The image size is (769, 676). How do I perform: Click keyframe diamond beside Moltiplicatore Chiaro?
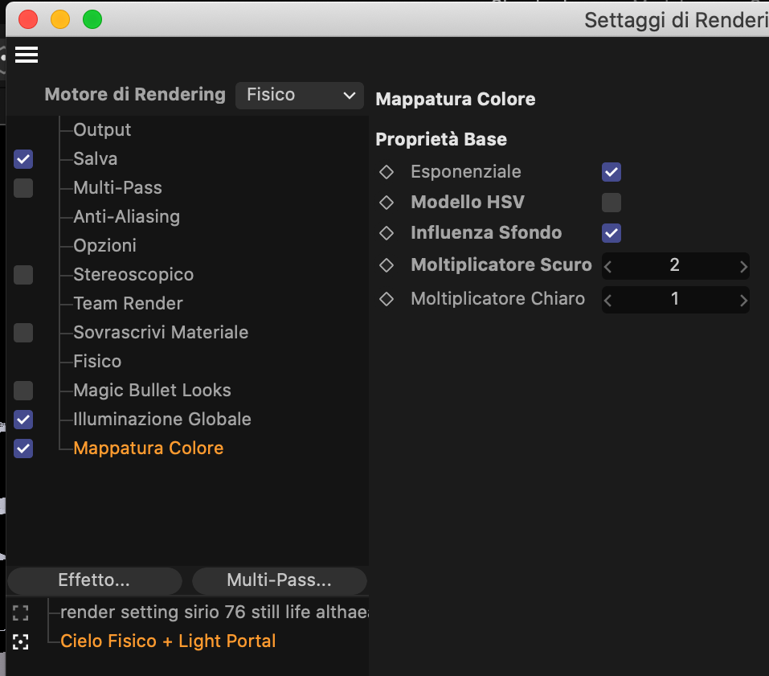387,299
